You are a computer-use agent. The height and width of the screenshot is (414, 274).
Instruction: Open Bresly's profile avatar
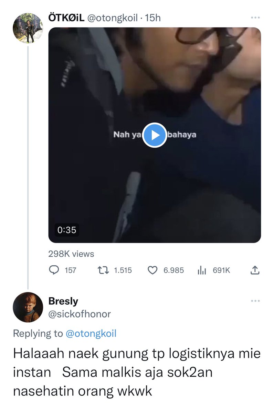pyautogui.click(x=28, y=307)
